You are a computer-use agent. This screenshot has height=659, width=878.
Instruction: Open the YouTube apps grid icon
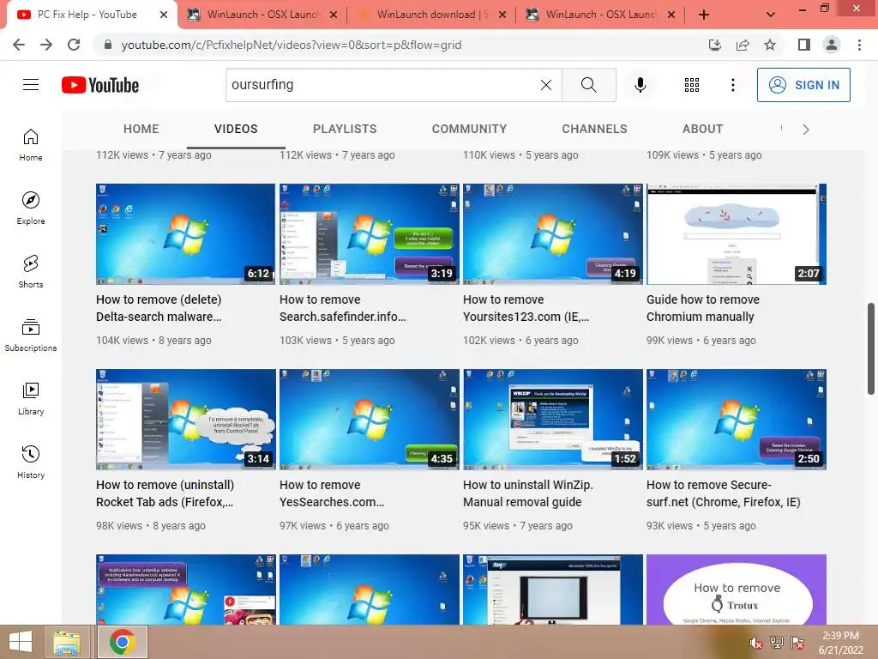pyautogui.click(x=692, y=85)
